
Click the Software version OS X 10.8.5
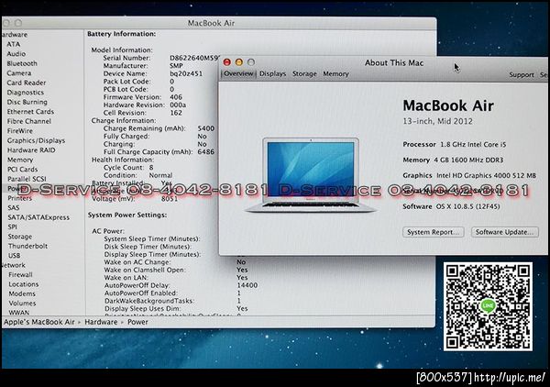[467, 206]
